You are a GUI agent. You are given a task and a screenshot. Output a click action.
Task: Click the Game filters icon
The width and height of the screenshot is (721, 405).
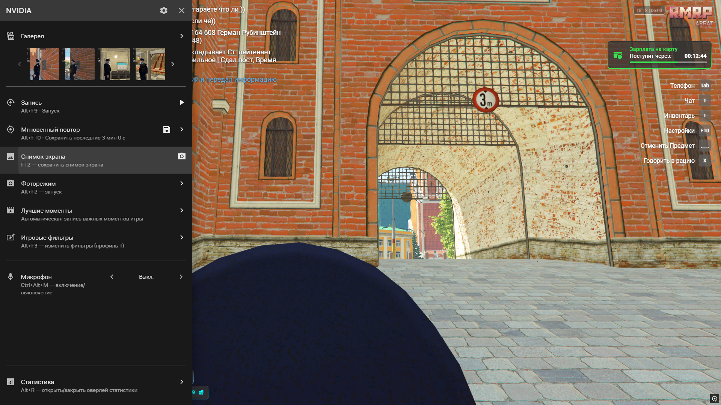click(11, 237)
